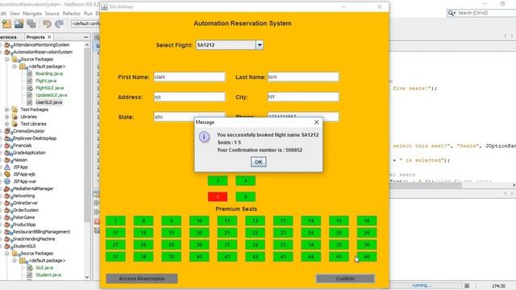The width and height of the screenshot is (516, 290).
Task: Click the JSFApp-war globe icon
Action: 7,181
